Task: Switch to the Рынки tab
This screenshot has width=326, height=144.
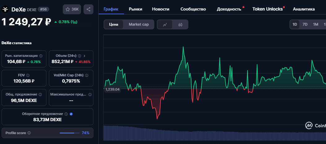Action: click(x=135, y=9)
